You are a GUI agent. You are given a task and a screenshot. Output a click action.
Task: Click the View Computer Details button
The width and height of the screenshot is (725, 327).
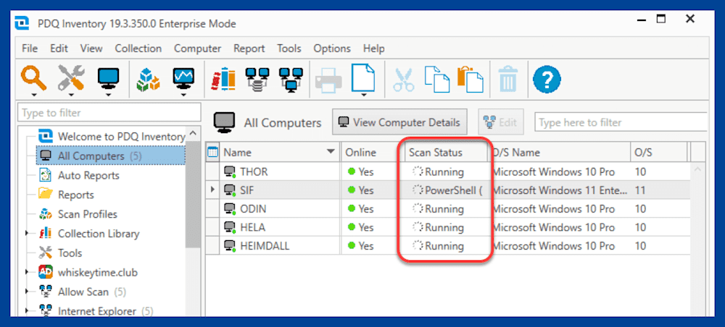click(x=399, y=122)
